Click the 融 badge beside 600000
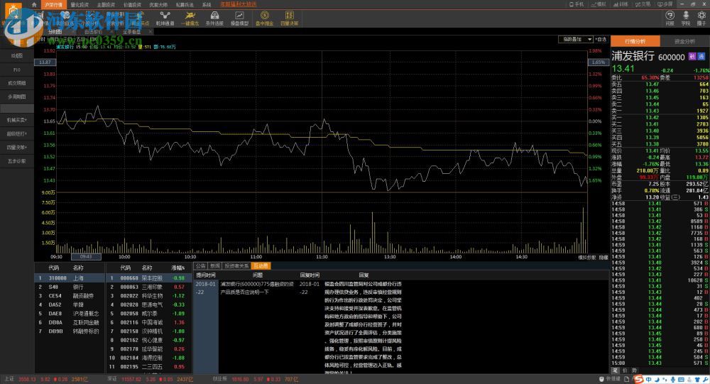The height and width of the screenshot is (384, 710). (x=692, y=56)
